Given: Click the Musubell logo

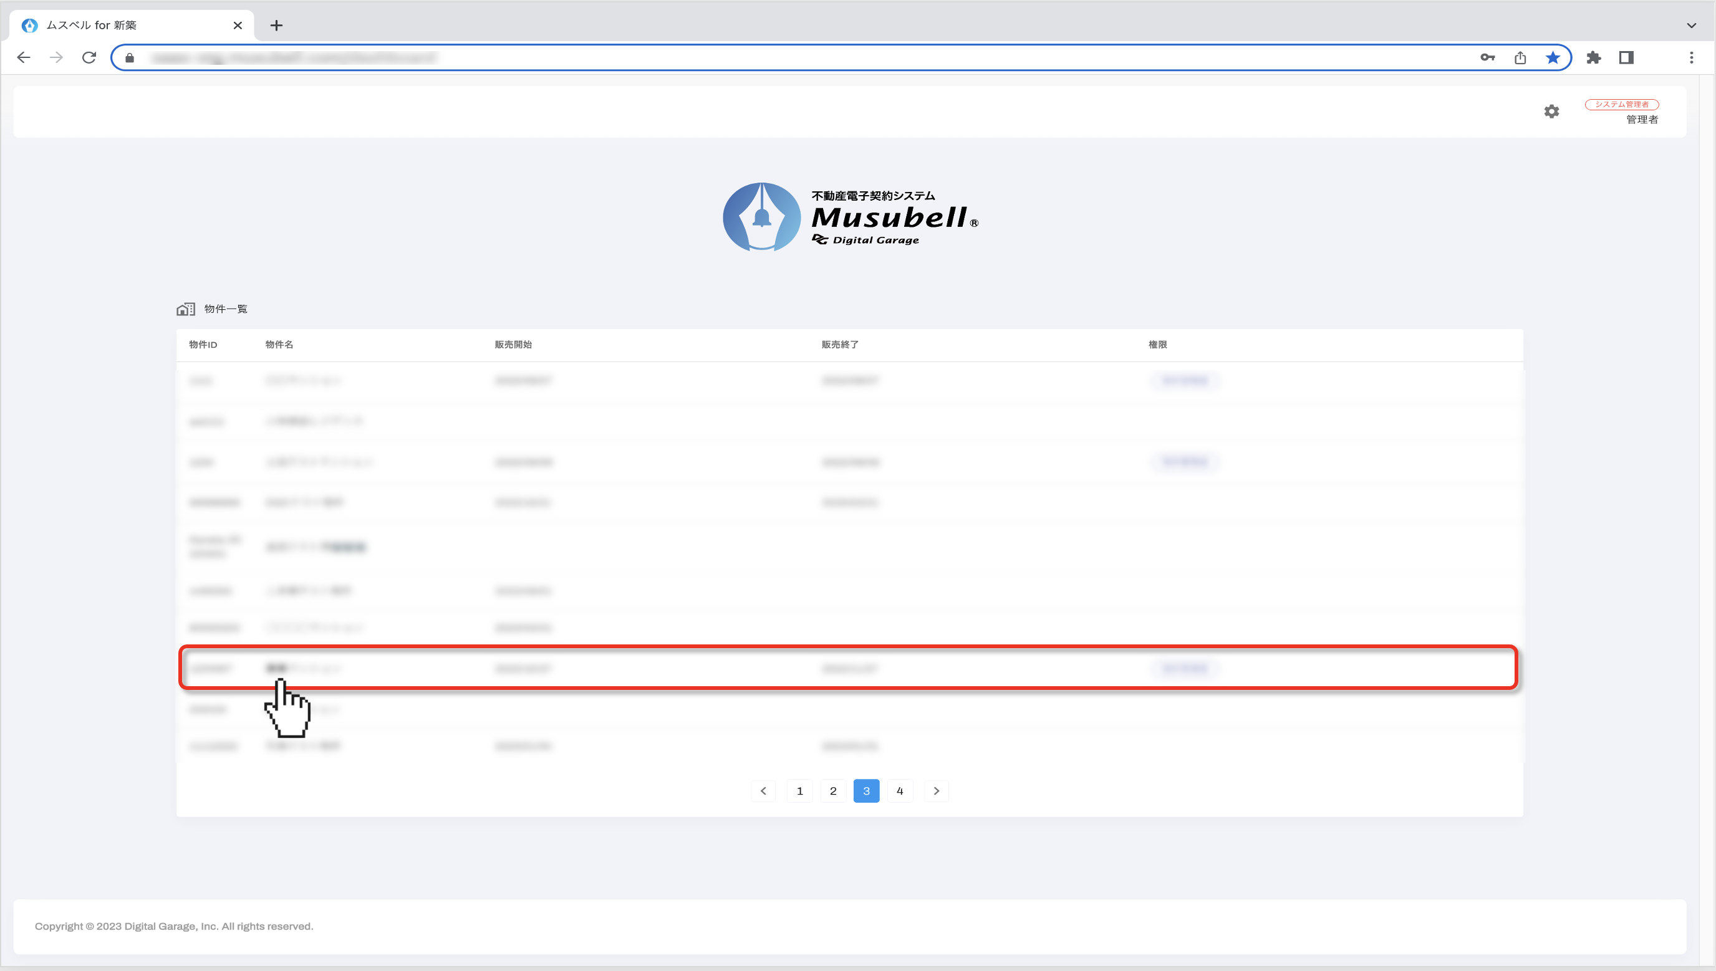Looking at the screenshot, I should pyautogui.click(x=851, y=217).
